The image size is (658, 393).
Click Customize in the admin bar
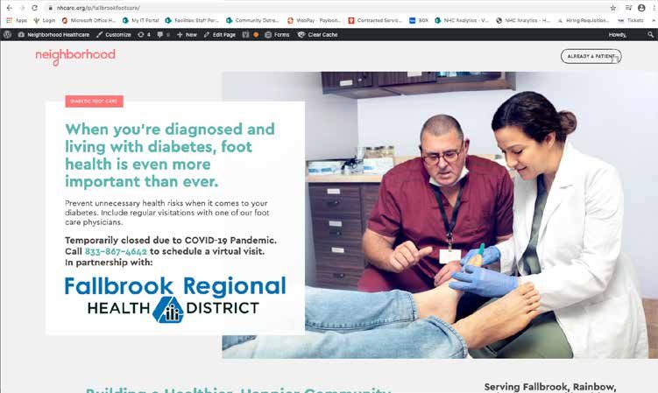113,35
